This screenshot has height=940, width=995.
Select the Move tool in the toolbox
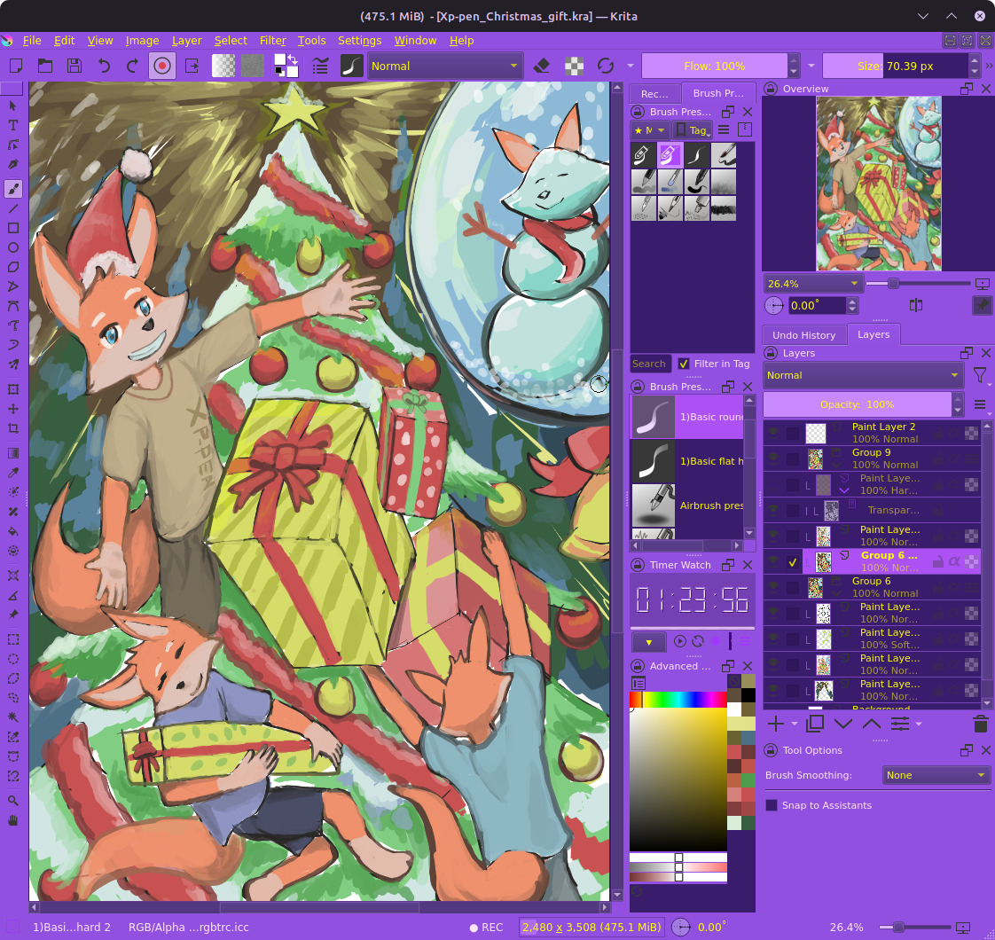(12, 409)
